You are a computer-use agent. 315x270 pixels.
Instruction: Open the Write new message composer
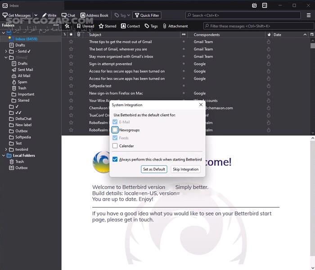(49, 15)
